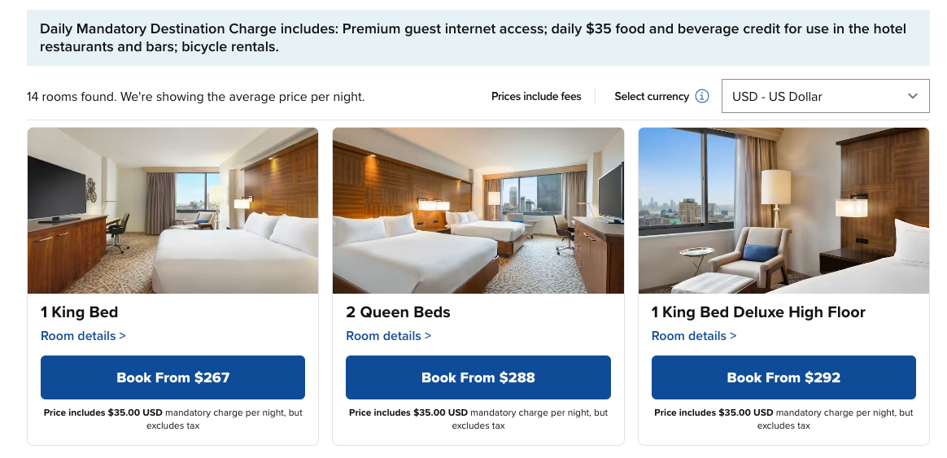This screenshot has height=458, width=947.
Task: Click the 2 Queen Beds room title
Action: (398, 312)
